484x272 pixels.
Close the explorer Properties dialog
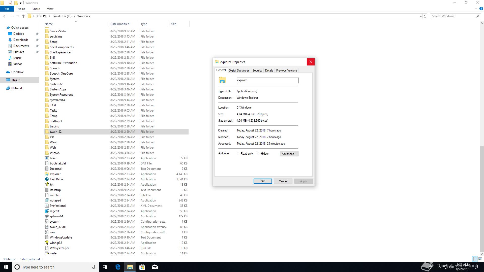tap(311, 62)
